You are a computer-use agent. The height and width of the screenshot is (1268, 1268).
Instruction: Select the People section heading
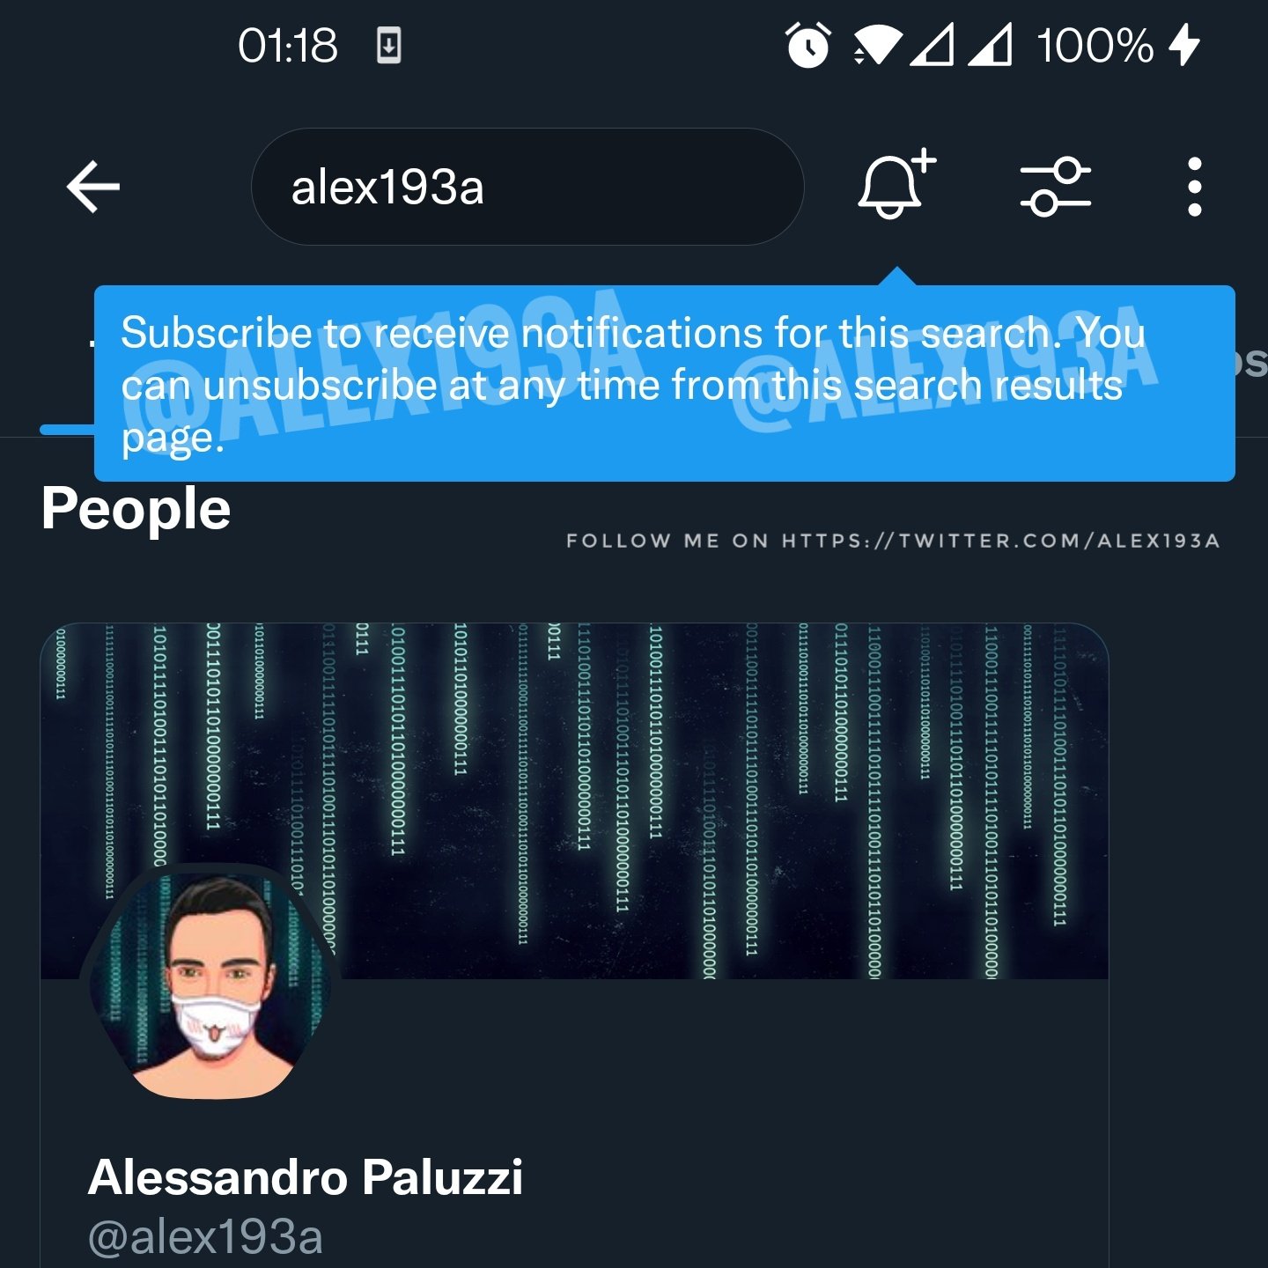pyautogui.click(x=136, y=509)
